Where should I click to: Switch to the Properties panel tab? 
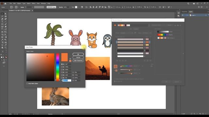pyautogui.click(x=185, y=12)
